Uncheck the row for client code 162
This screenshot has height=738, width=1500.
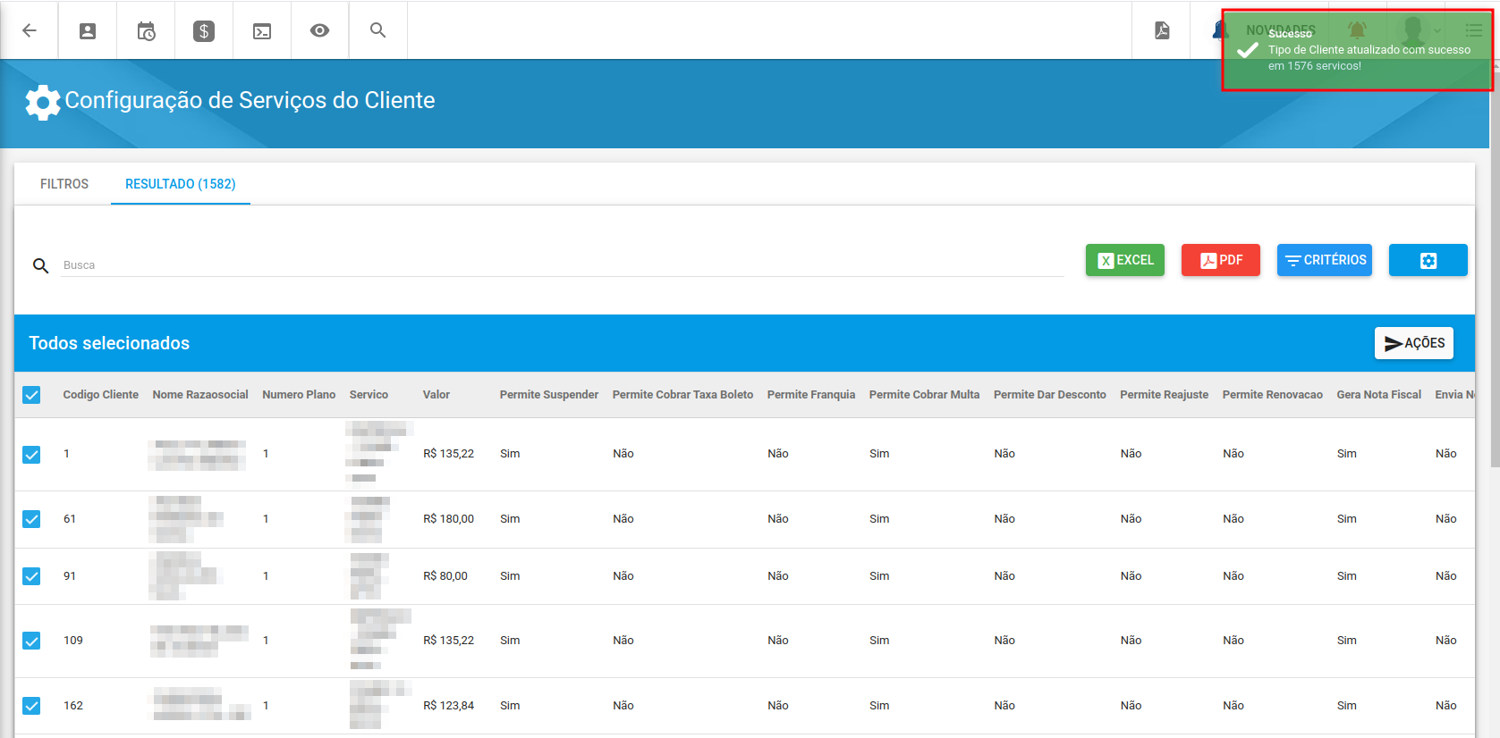tap(31, 706)
